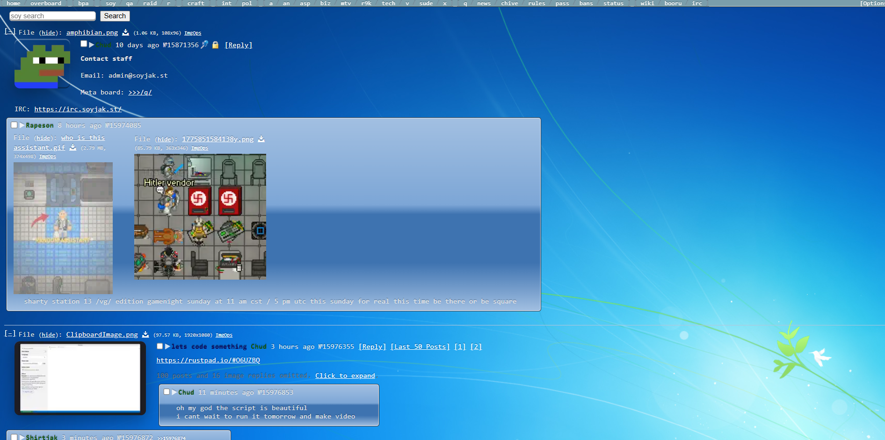Collapse the amphibian.png thread with [–] icon
Image resolution: width=885 pixels, height=440 pixels.
pyautogui.click(x=10, y=32)
